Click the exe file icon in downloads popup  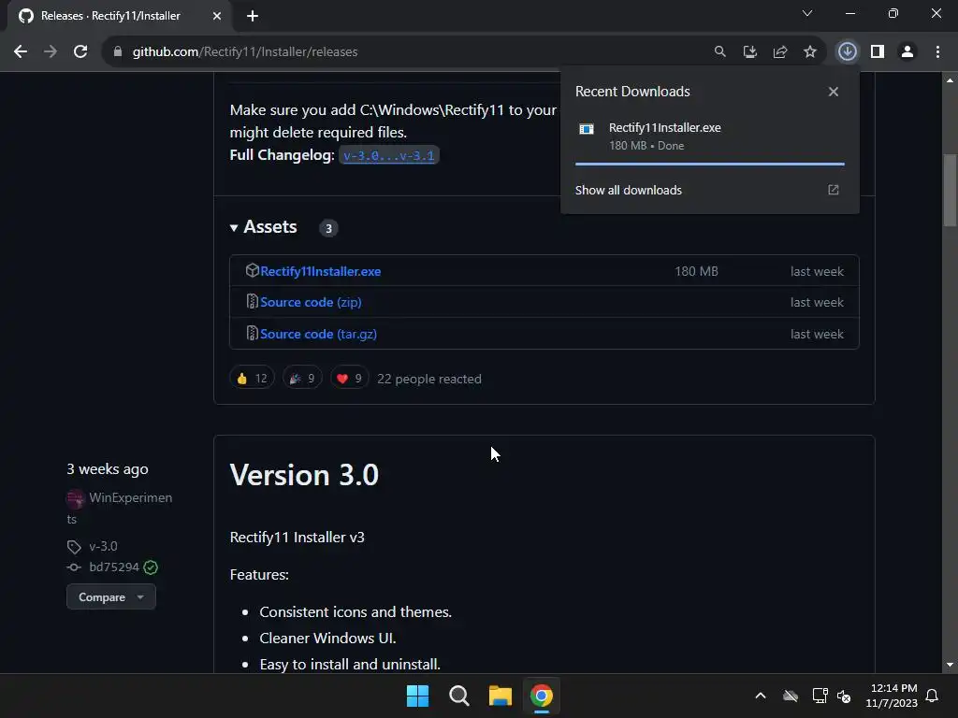587,129
